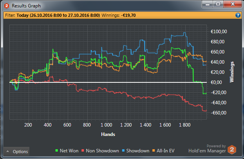
Task: Click the 800 hands axis label
Action: click(87, 125)
